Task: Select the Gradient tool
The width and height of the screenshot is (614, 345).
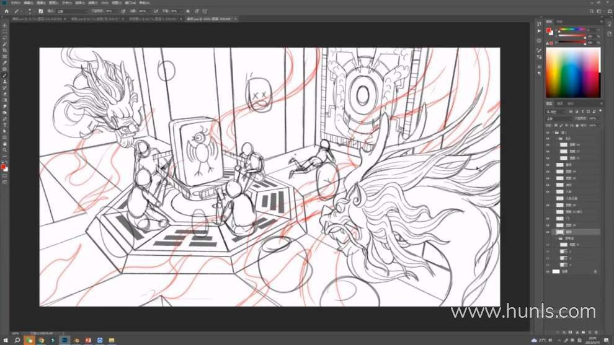Action: pos(5,100)
